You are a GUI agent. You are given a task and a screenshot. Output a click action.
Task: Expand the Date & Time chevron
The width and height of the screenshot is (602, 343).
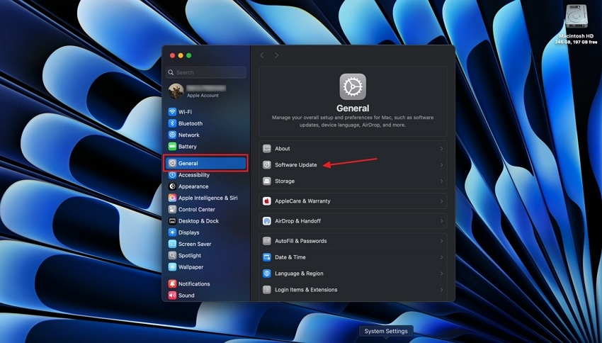pos(441,257)
